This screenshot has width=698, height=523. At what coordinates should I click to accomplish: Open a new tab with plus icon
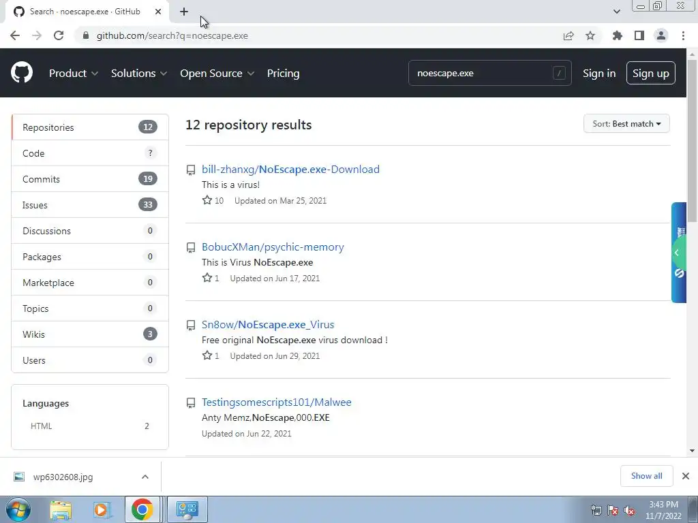[x=184, y=12]
